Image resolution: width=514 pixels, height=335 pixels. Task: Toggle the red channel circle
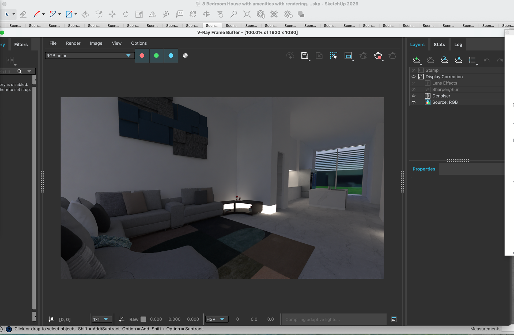click(x=142, y=56)
